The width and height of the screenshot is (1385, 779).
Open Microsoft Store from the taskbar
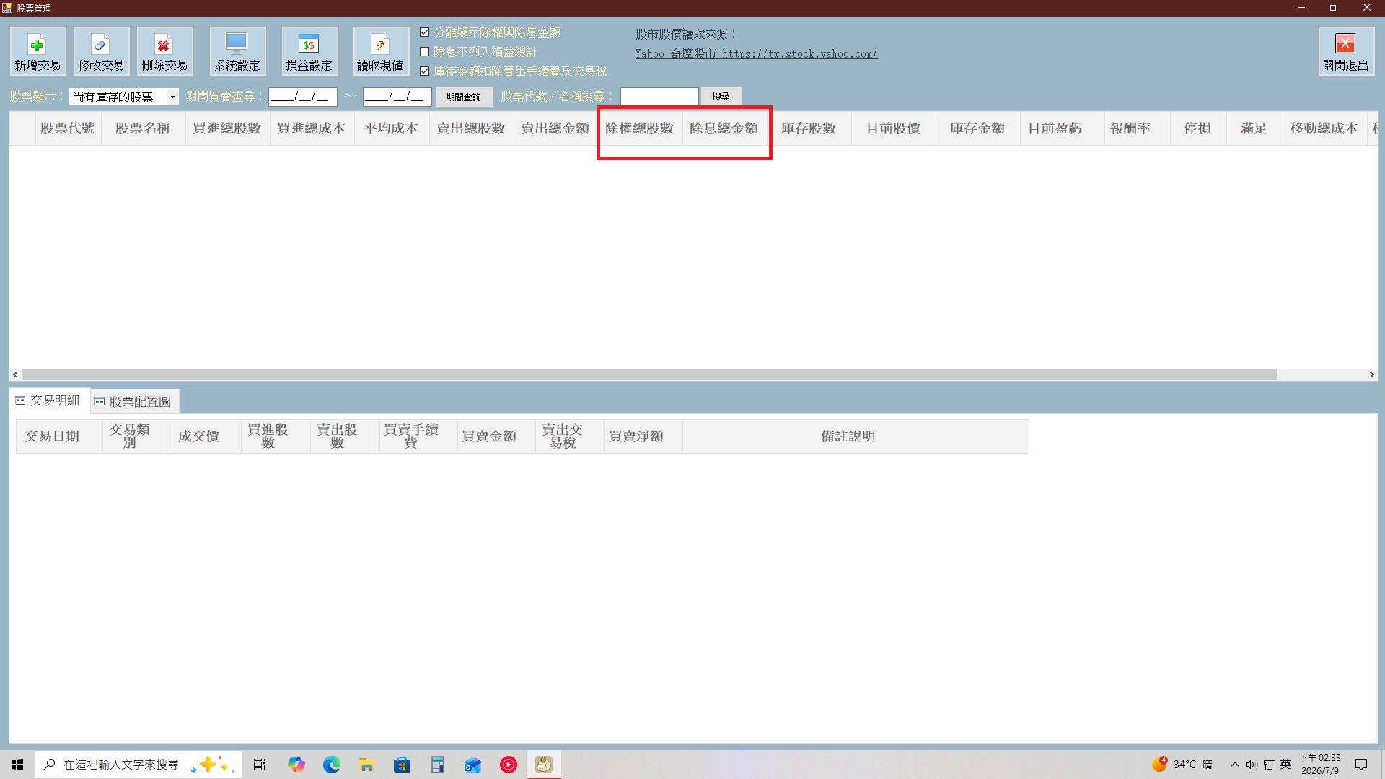403,765
